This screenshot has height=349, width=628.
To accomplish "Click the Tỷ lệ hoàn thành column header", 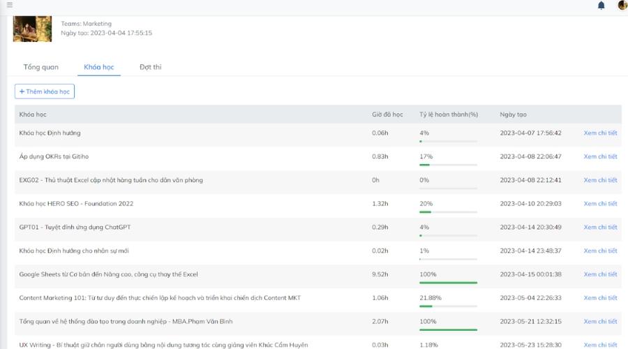I will pos(449,114).
